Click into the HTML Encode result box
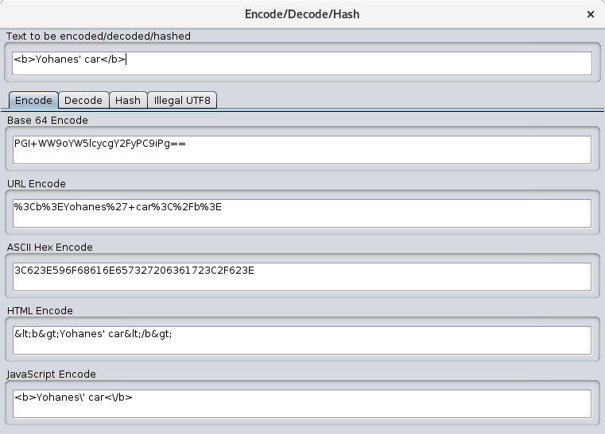Screen dimensions: 605x434 pyautogui.click(x=302, y=340)
